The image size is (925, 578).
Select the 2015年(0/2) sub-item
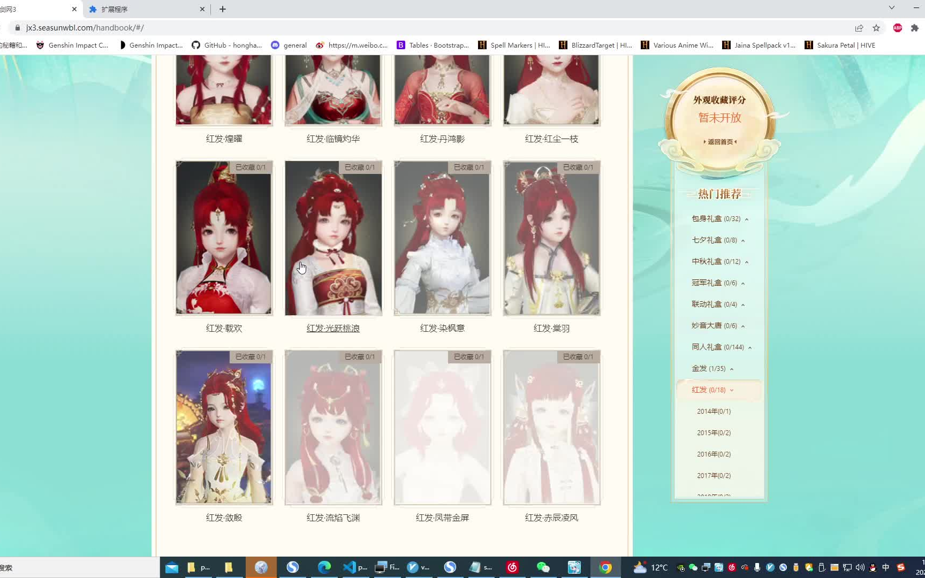click(x=714, y=433)
